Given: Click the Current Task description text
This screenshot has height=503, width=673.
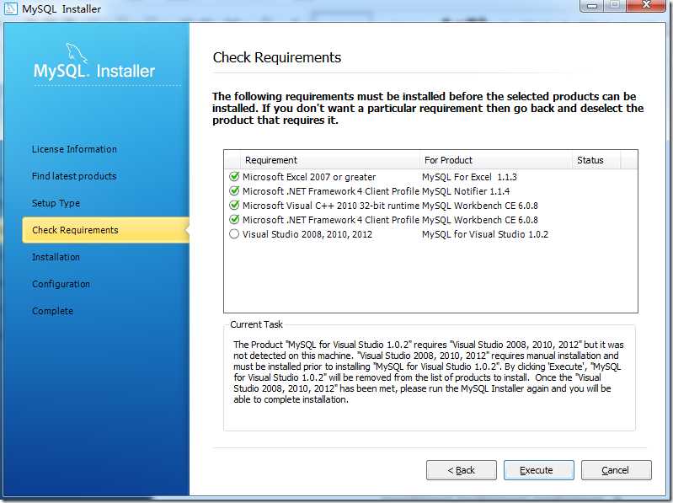Looking at the screenshot, I should point(429,372).
